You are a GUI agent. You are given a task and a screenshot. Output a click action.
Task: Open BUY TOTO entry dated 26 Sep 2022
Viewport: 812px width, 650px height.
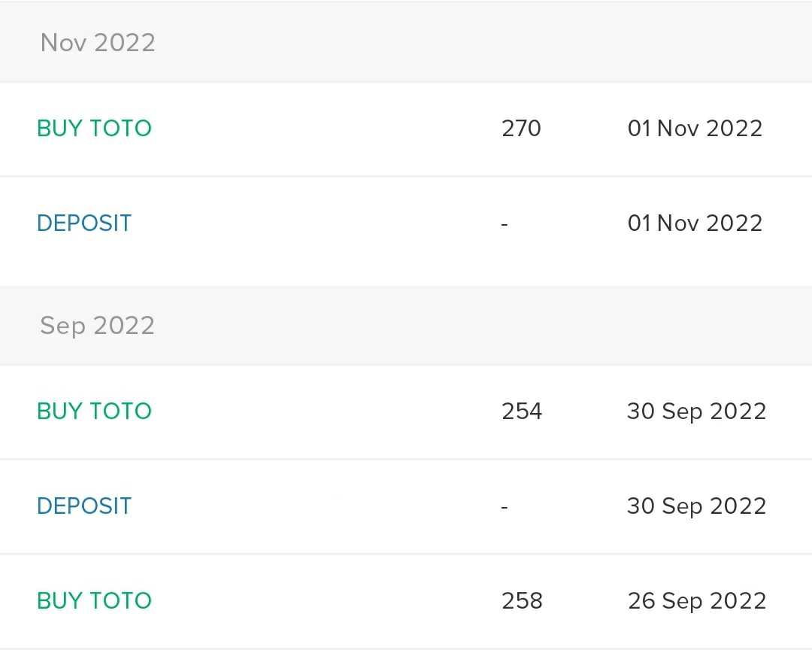94,601
